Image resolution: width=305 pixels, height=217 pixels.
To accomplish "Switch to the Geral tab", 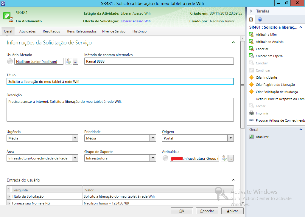I will pos(8,31).
